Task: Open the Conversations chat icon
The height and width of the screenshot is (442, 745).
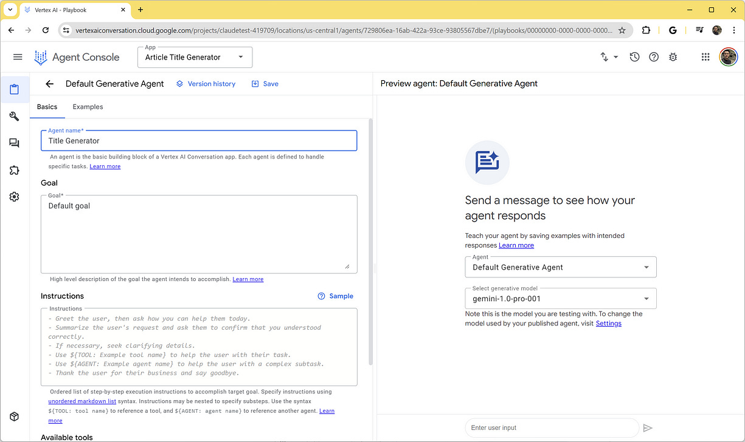Action: [14, 143]
